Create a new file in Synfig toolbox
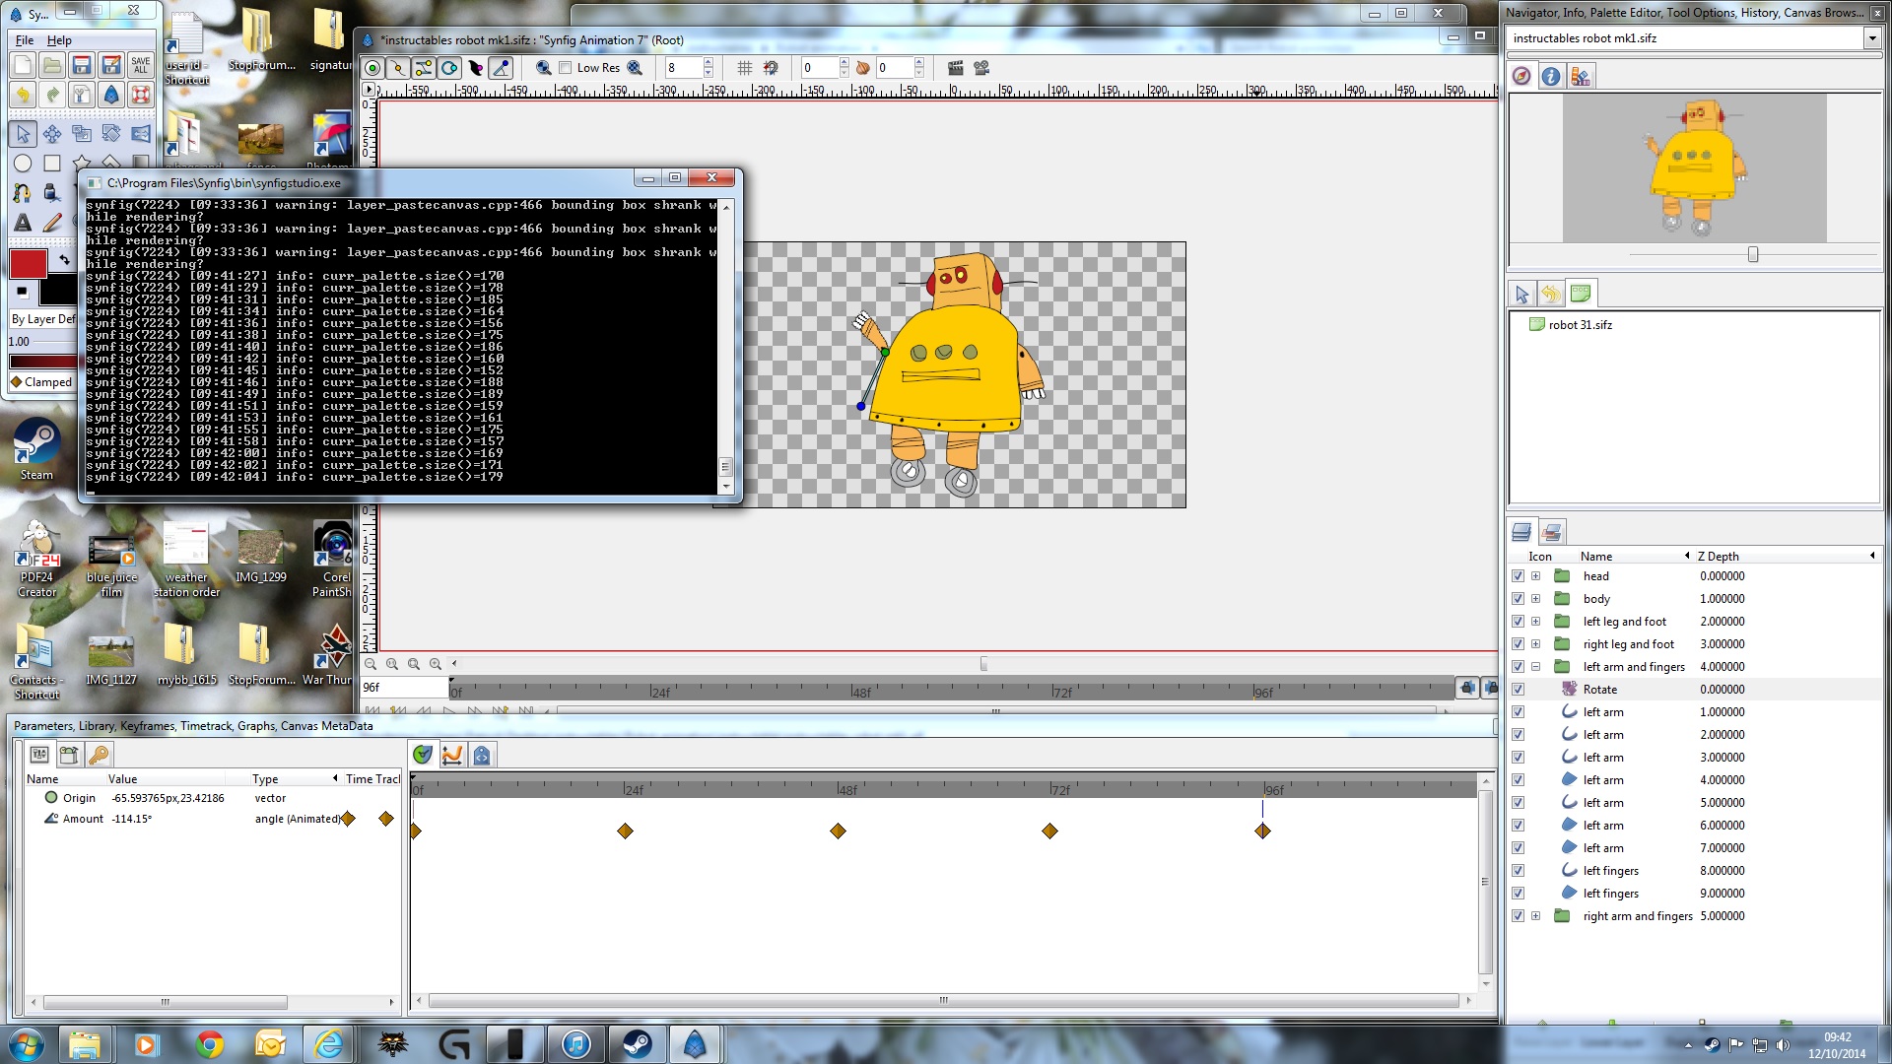The height and width of the screenshot is (1064, 1892). pos(23,65)
